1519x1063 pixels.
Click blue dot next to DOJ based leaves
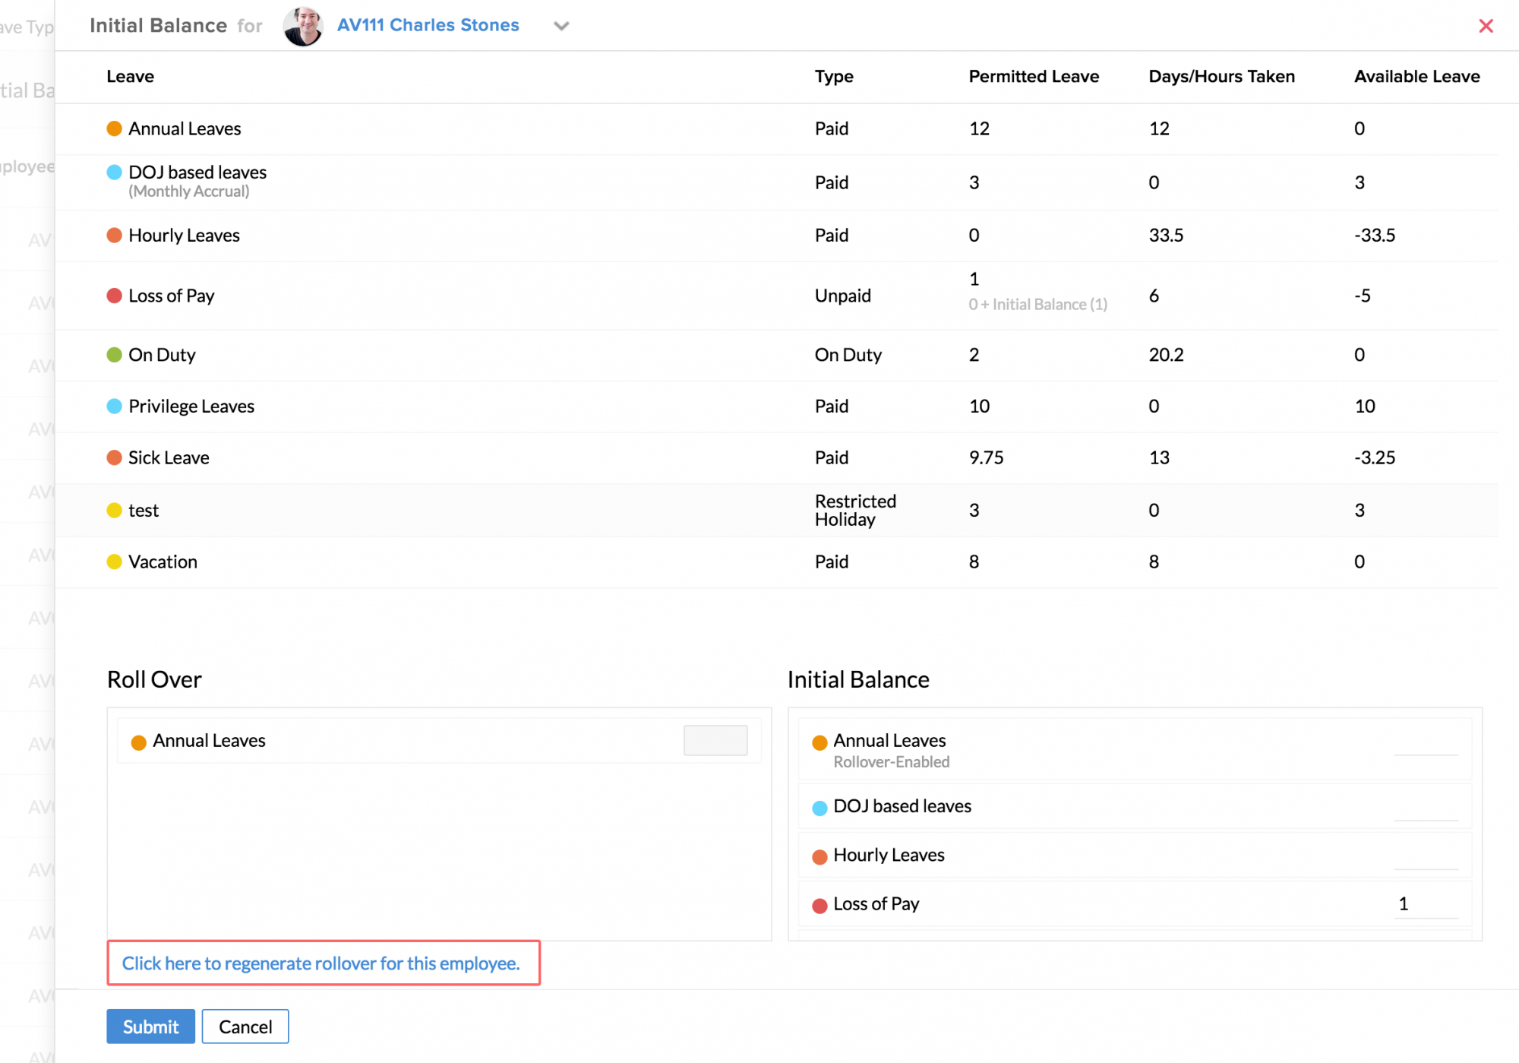[x=115, y=172]
